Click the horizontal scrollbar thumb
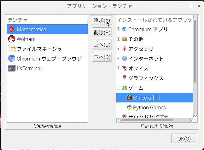This screenshot has height=150, width=204. click(147, 120)
